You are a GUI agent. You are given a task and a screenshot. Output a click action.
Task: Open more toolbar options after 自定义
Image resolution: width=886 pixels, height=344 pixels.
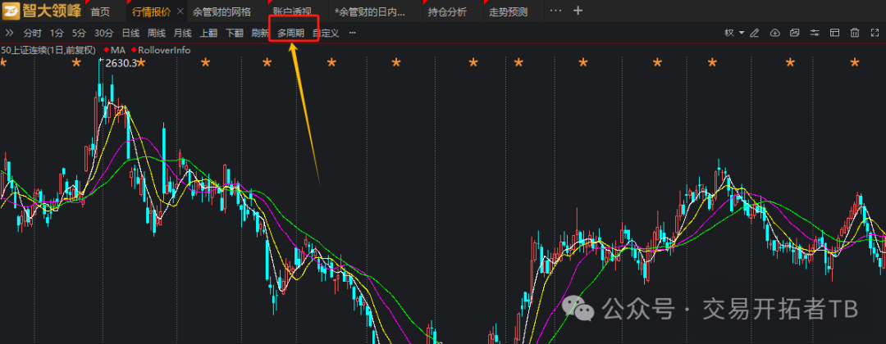point(353,34)
